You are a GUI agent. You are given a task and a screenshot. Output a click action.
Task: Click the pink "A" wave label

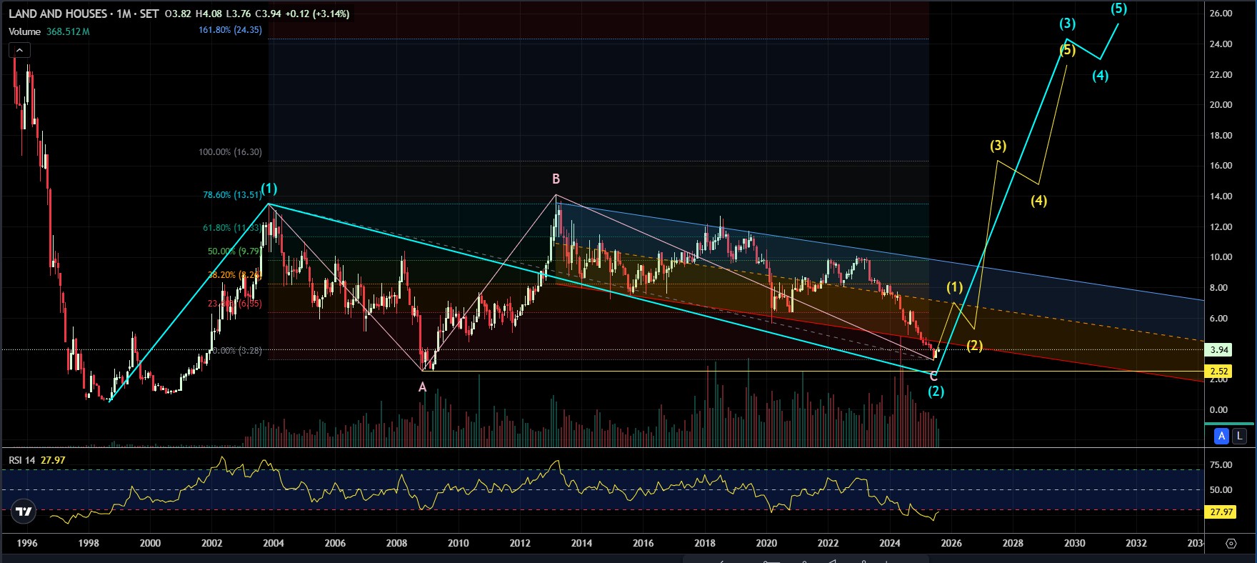point(422,387)
